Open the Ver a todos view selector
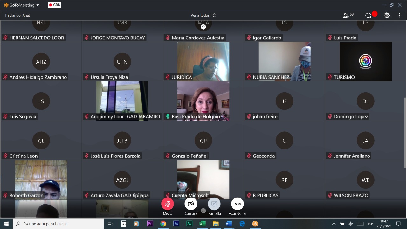The width and height of the screenshot is (407, 229). (203, 15)
